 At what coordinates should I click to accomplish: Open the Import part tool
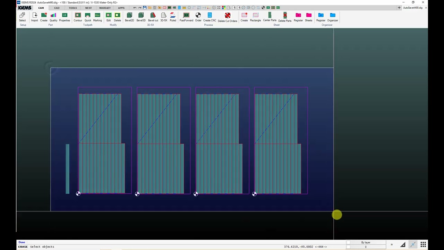click(x=34, y=17)
